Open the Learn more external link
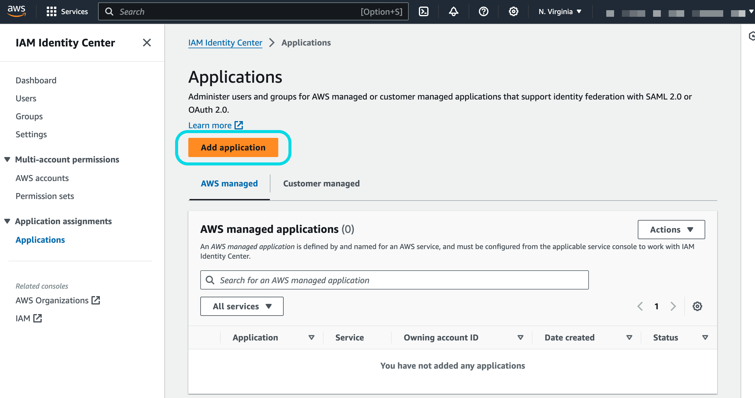 pyautogui.click(x=215, y=125)
